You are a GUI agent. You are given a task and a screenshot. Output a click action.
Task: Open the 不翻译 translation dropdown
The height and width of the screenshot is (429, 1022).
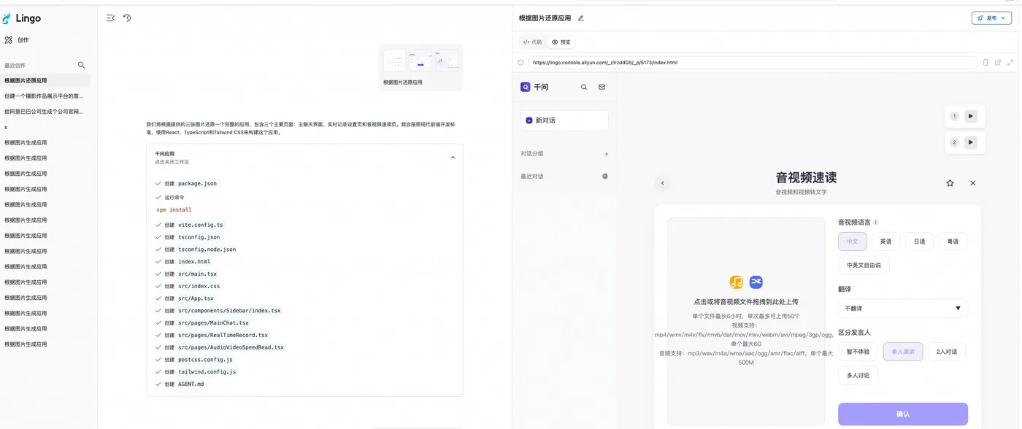903,309
